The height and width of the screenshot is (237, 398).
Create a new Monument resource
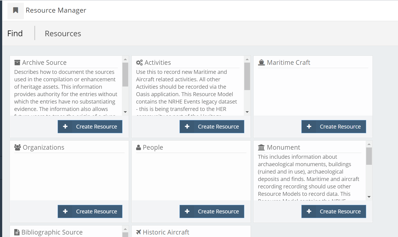(x=333, y=211)
